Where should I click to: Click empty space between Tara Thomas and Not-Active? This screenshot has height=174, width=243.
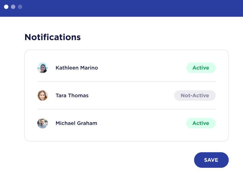click(131, 96)
